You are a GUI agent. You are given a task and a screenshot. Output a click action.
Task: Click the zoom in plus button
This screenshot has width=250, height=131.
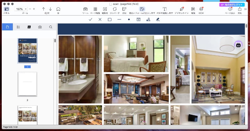(x=34, y=9)
